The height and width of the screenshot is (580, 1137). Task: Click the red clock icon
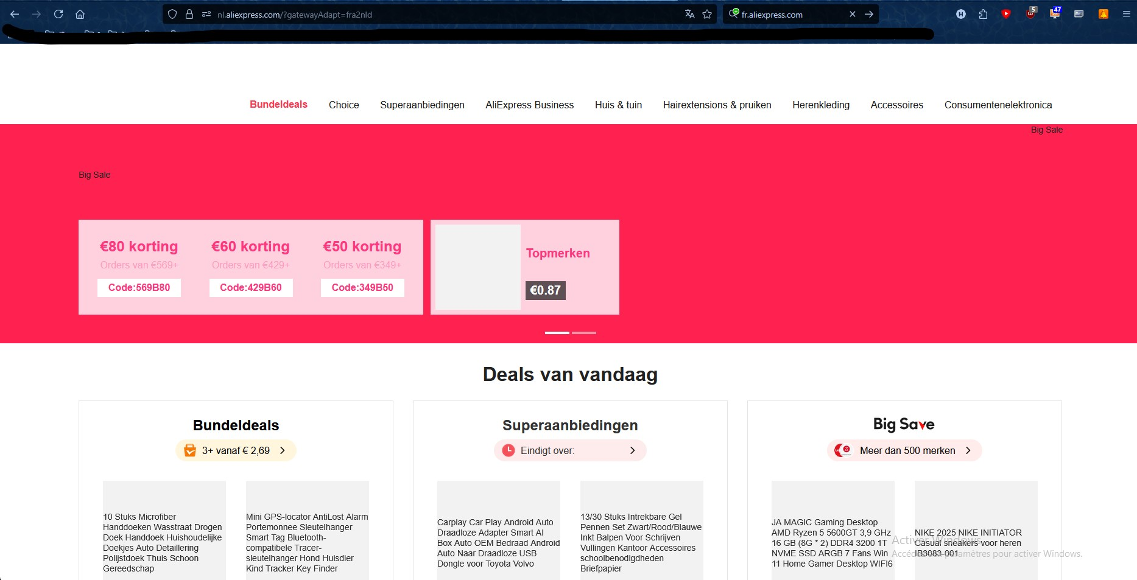click(509, 450)
